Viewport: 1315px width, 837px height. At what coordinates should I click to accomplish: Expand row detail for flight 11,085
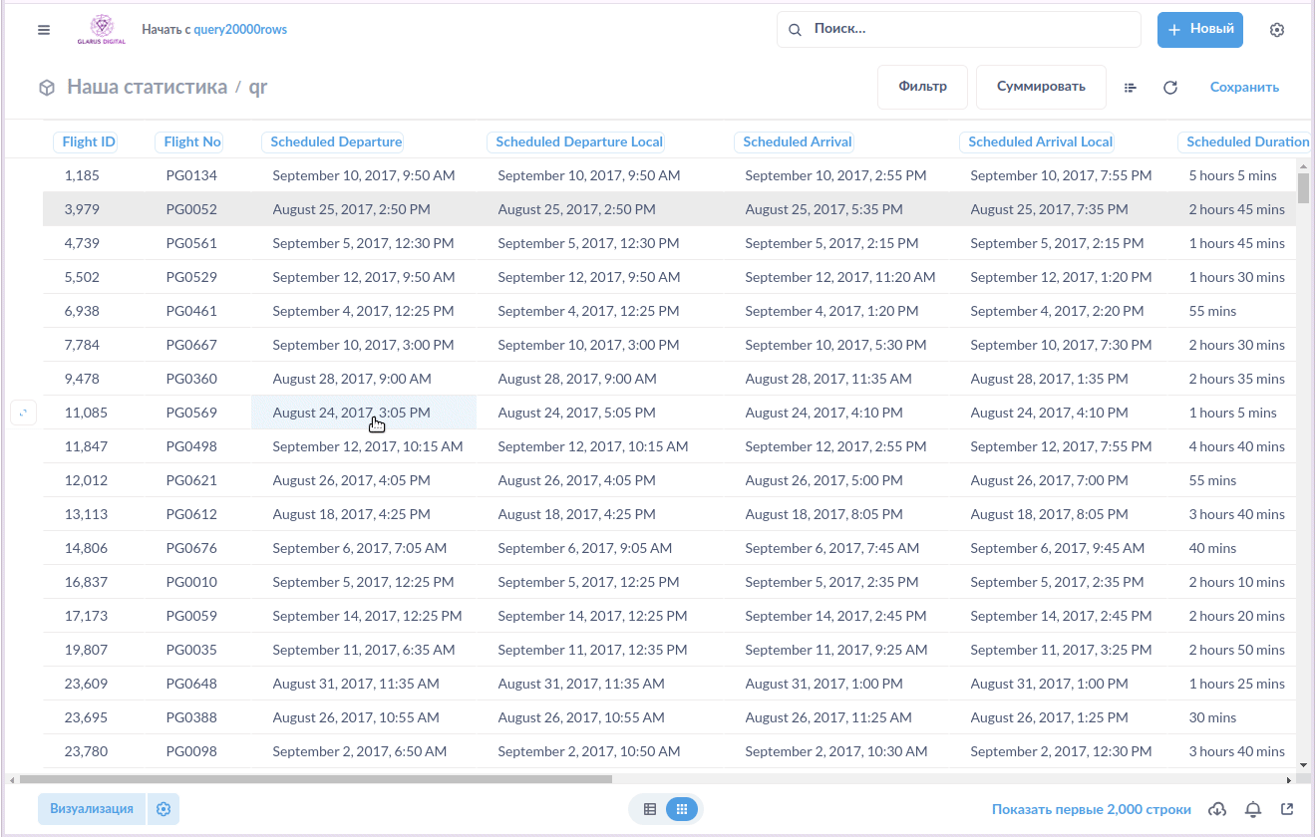(x=23, y=413)
